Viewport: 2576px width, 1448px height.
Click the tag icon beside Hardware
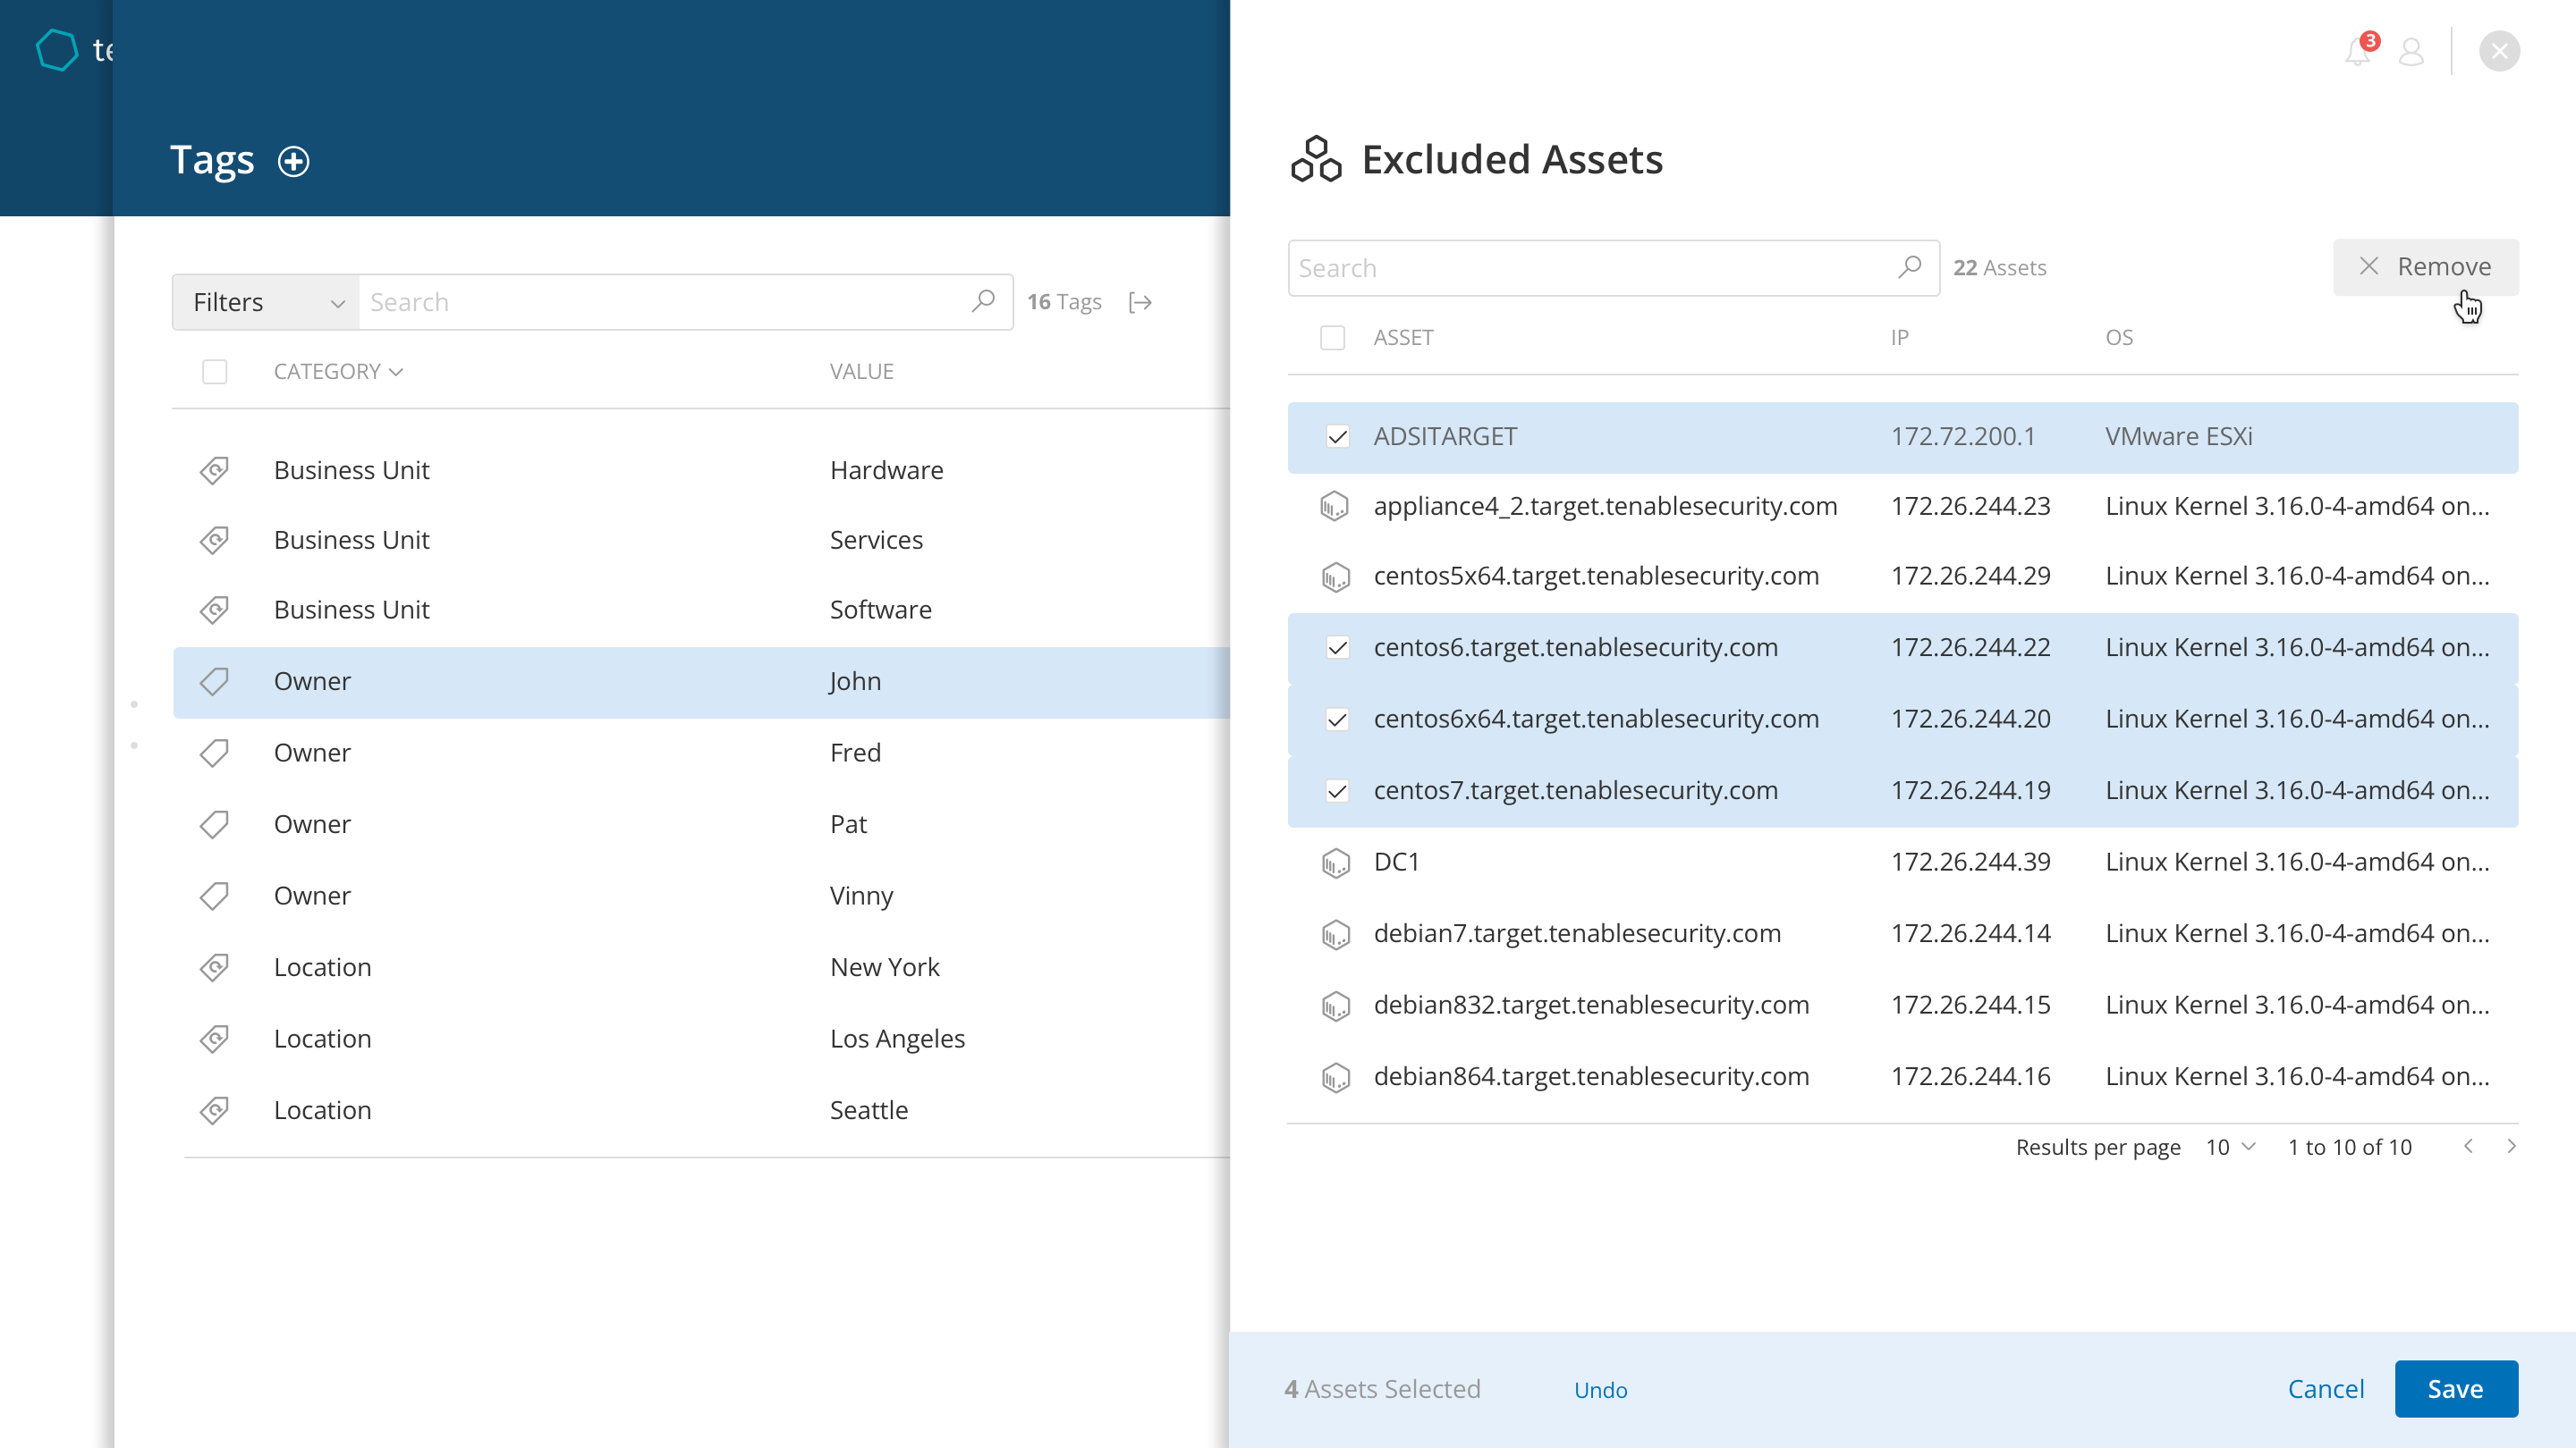pyautogui.click(x=214, y=469)
